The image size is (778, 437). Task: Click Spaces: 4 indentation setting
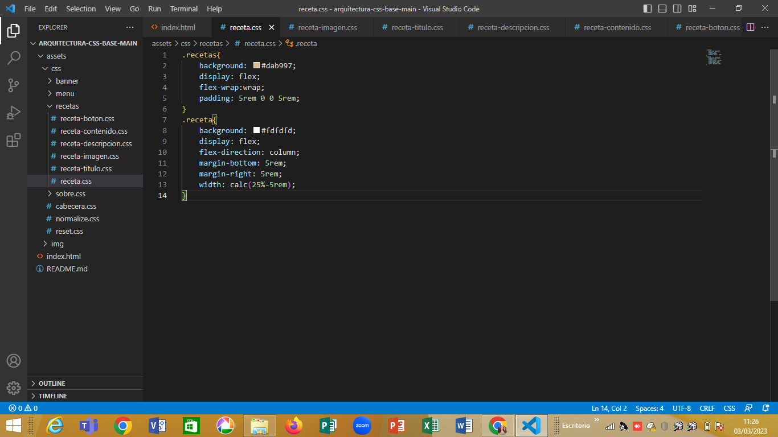[650, 409]
